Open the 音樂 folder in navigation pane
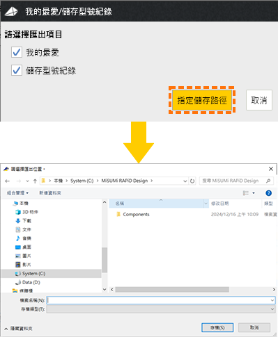 26,238
